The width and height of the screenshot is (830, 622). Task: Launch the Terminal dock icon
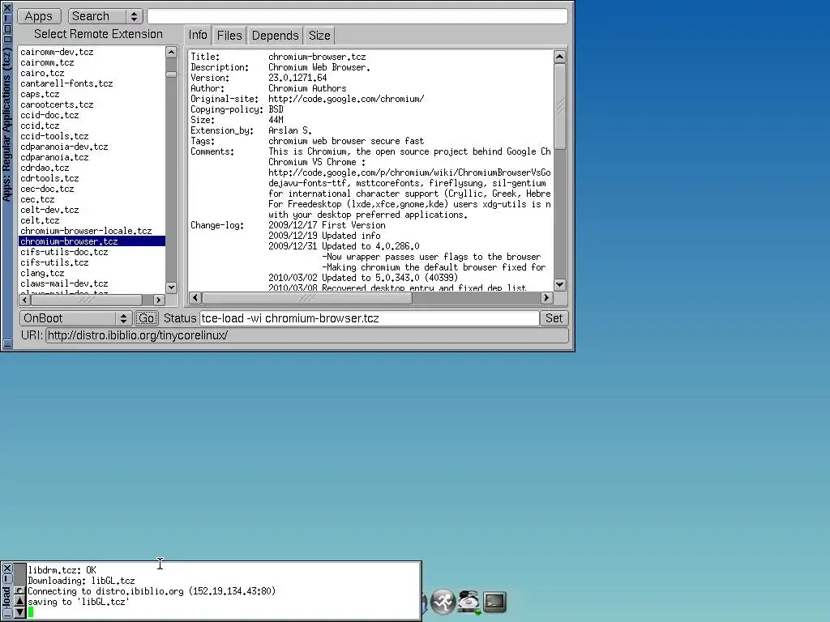click(x=494, y=602)
